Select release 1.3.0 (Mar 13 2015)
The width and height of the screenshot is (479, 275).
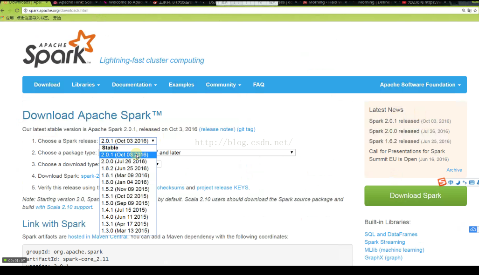click(x=128, y=231)
